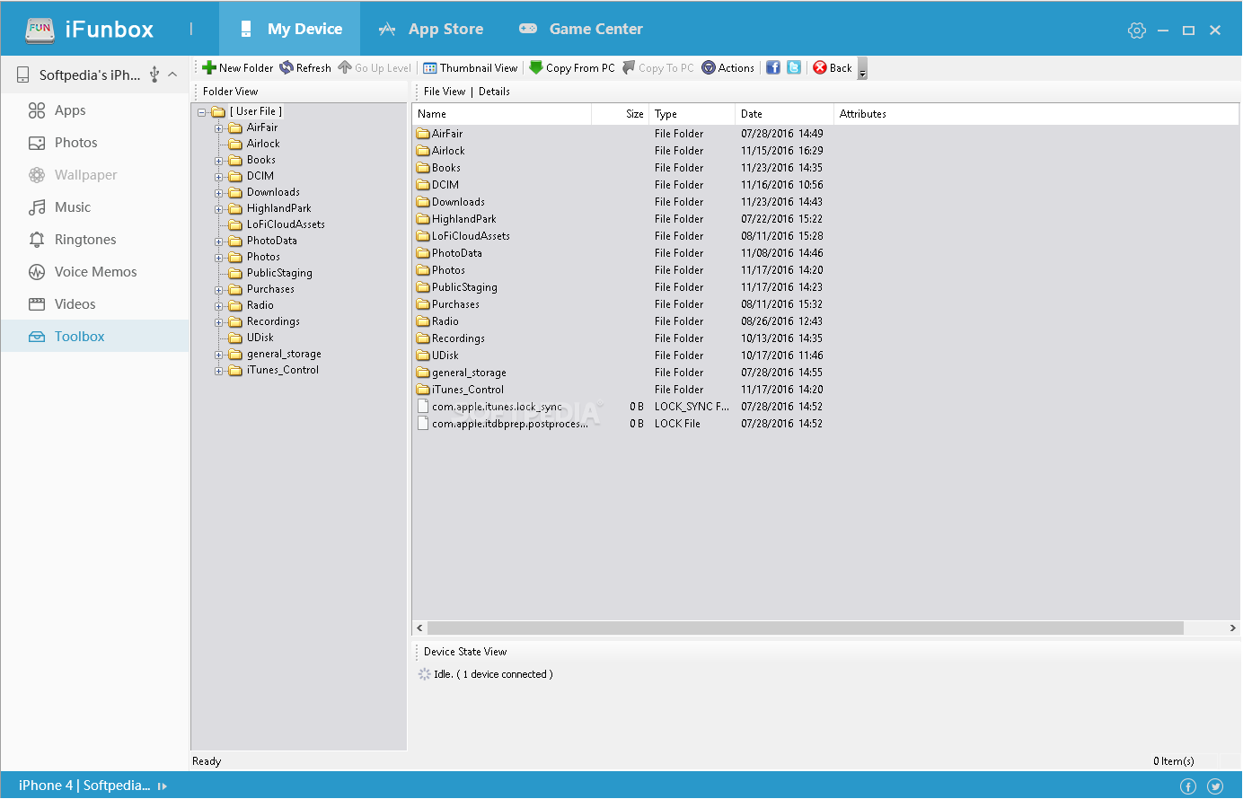The image size is (1243, 799).
Task: Expand the AirFair tree folder
Action: click(218, 128)
